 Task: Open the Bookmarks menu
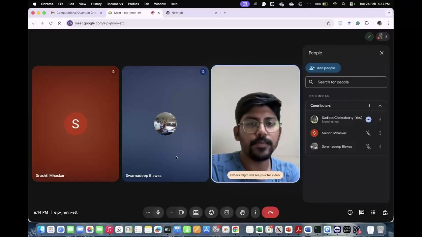115,4
